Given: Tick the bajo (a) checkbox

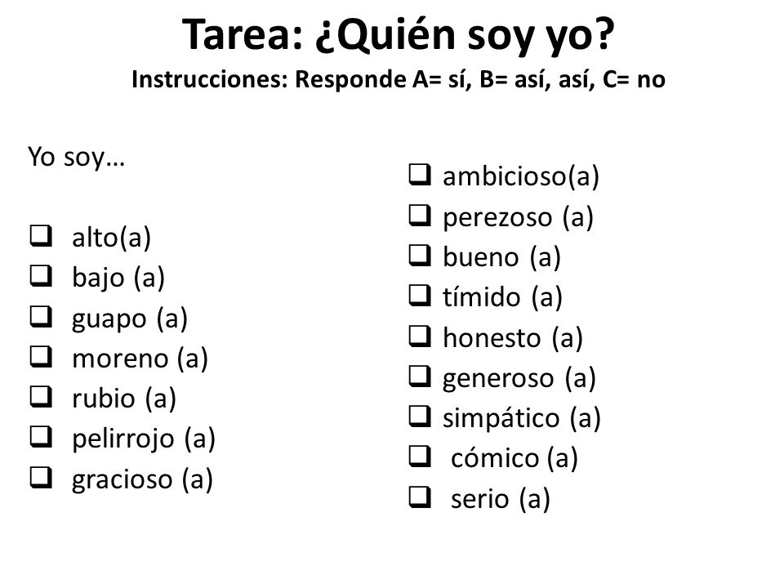Looking at the screenshot, I should [x=41, y=276].
